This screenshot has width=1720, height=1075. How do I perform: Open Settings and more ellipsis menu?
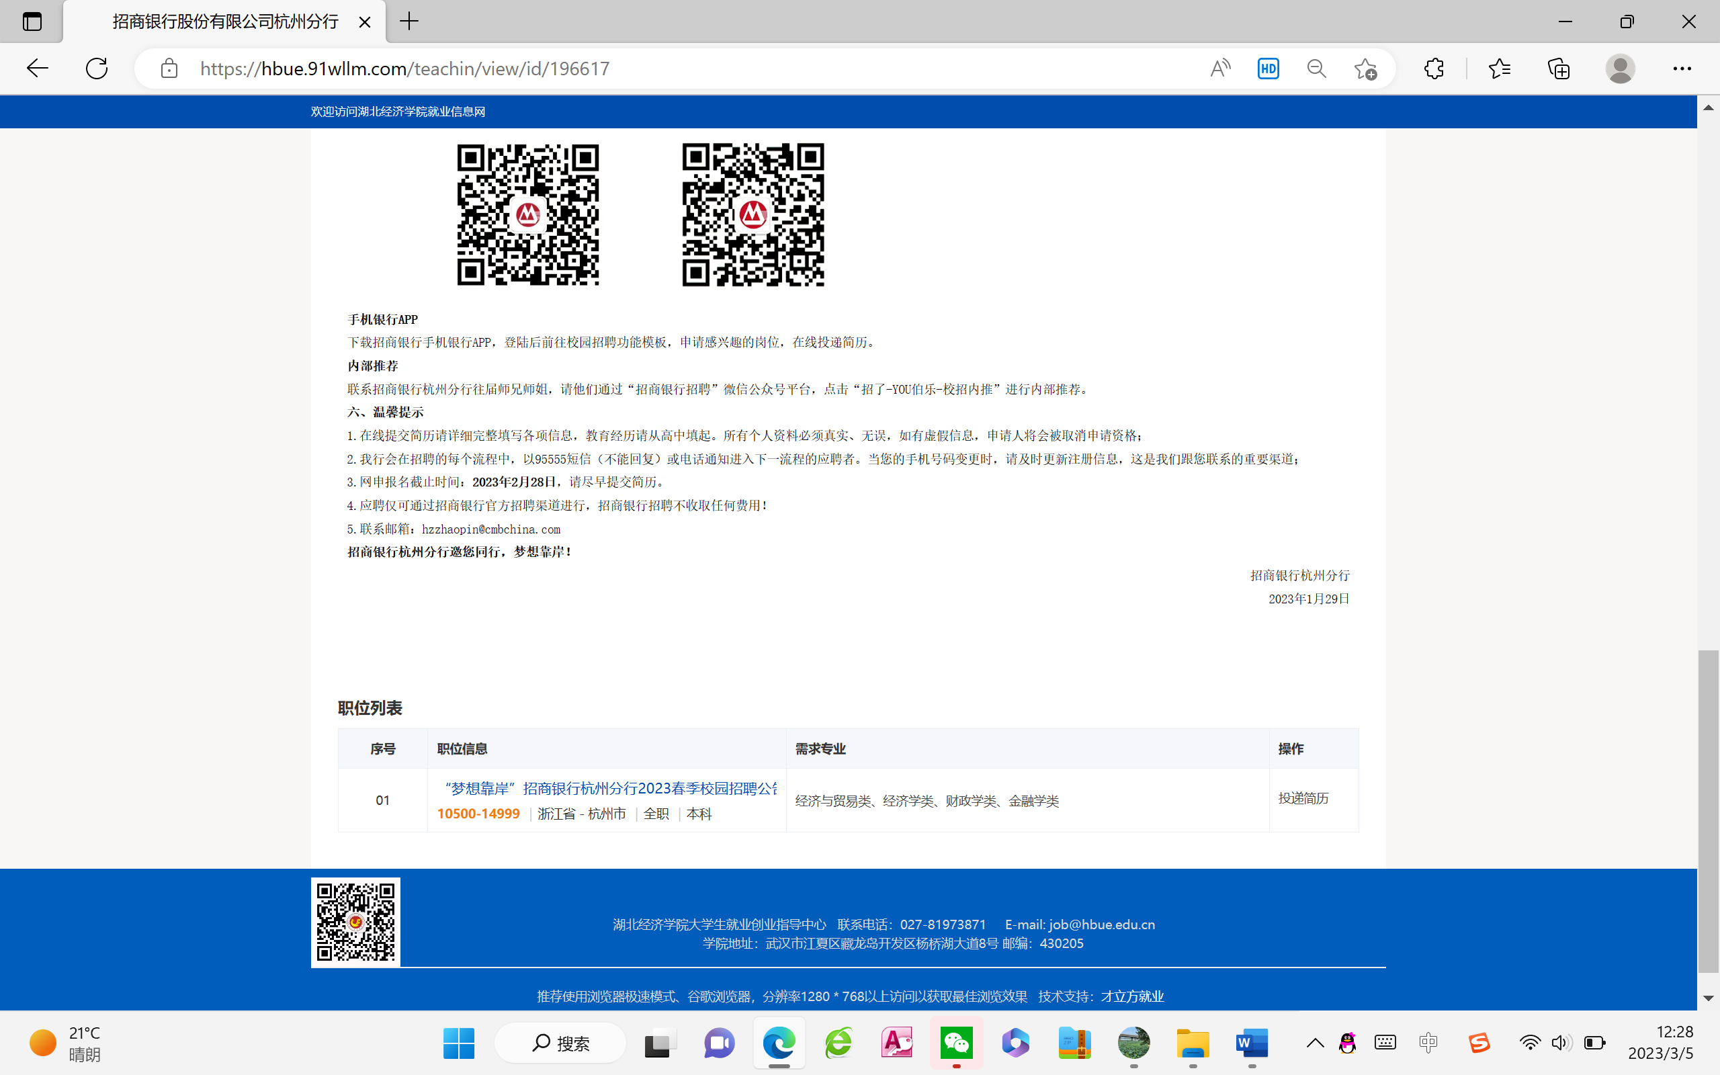(x=1682, y=69)
